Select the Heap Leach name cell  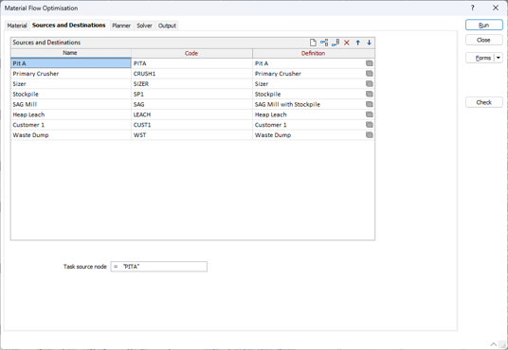pyautogui.click(x=71, y=114)
